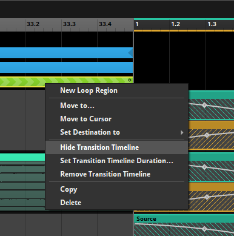Image resolution: width=234 pixels, height=236 pixels.
Task: Expand Set Destination to submenu arrow
Action: click(182, 132)
